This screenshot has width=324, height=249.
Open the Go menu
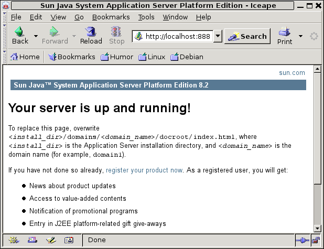(79, 17)
